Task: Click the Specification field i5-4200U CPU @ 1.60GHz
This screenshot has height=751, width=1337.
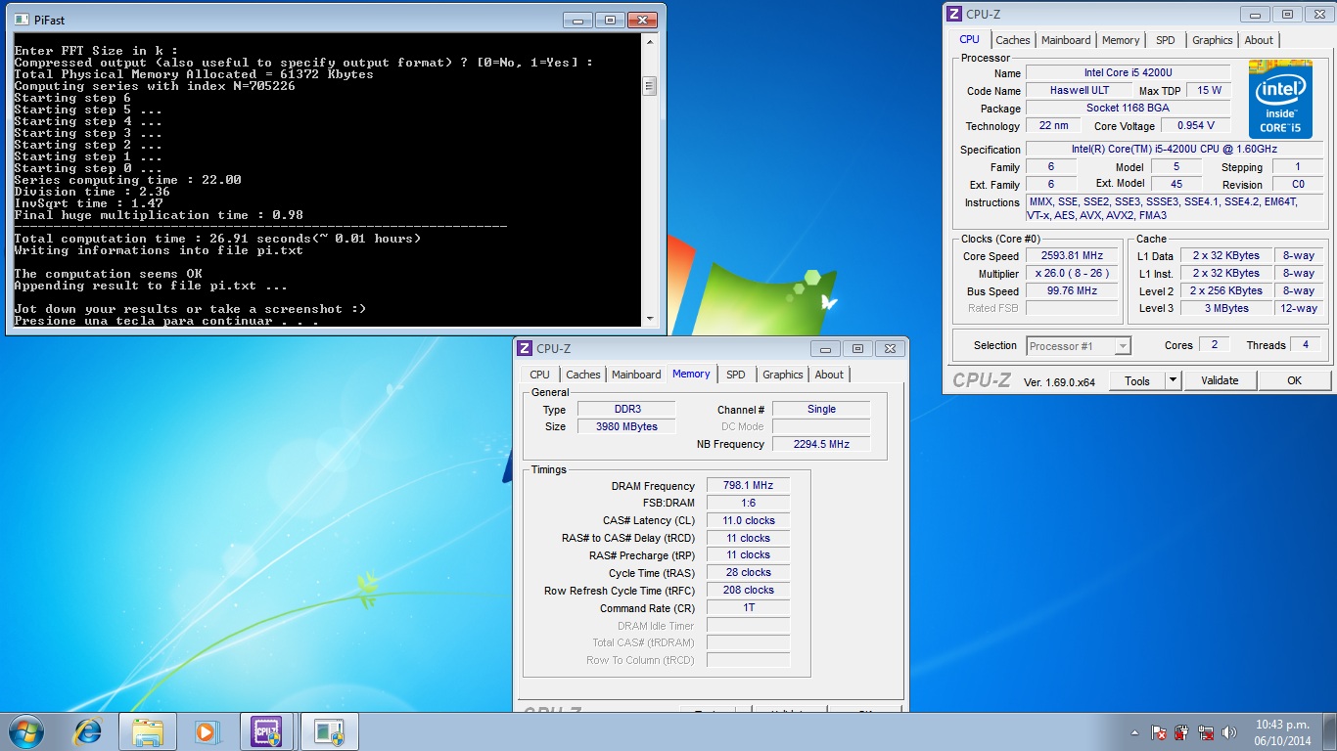Action: point(1173,150)
